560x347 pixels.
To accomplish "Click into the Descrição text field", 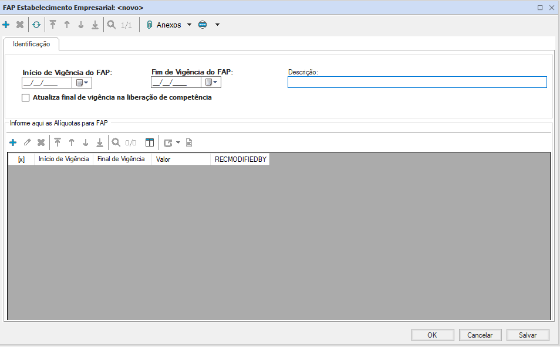I will (x=417, y=83).
